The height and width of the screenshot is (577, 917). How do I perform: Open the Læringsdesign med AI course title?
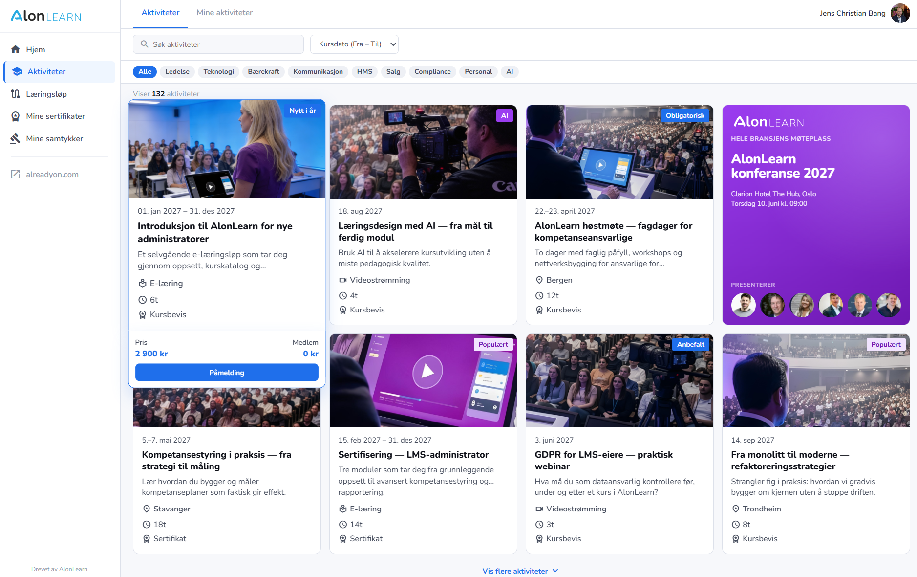(x=416, y=232)
